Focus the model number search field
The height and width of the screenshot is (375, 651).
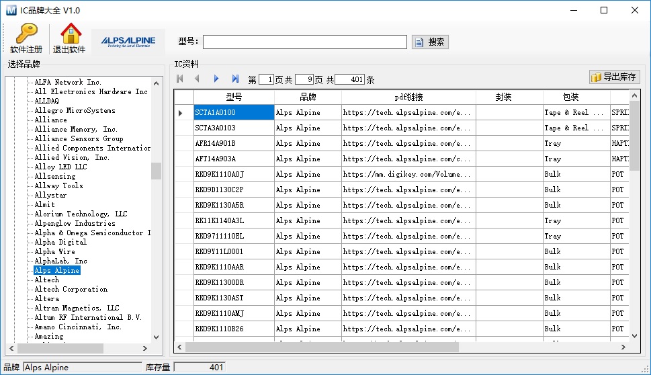point(305,42)
